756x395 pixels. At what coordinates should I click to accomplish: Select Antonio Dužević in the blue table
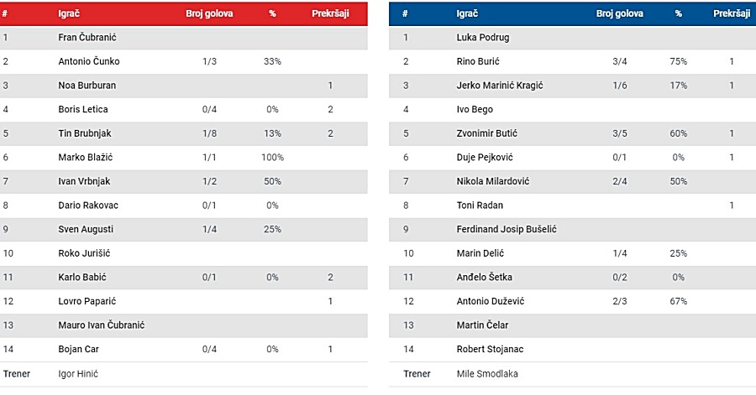(491, 301)
